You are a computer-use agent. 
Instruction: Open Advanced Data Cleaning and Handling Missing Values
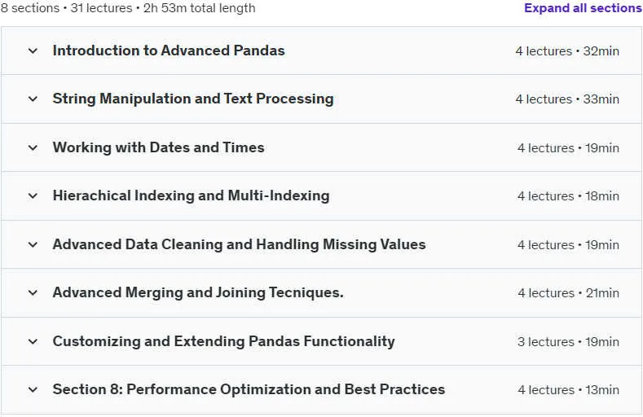coord(239,244)
